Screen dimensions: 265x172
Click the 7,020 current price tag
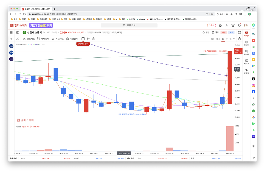pos(238,51)
